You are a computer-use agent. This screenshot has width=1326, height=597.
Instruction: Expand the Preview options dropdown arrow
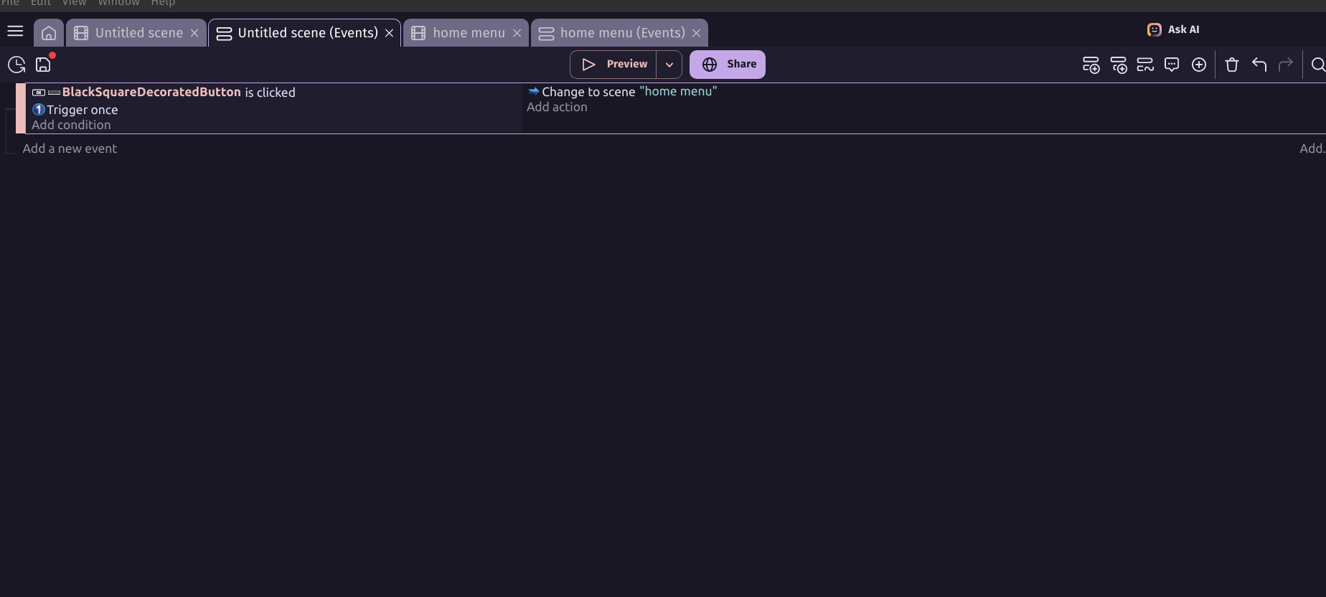(669, 65)
